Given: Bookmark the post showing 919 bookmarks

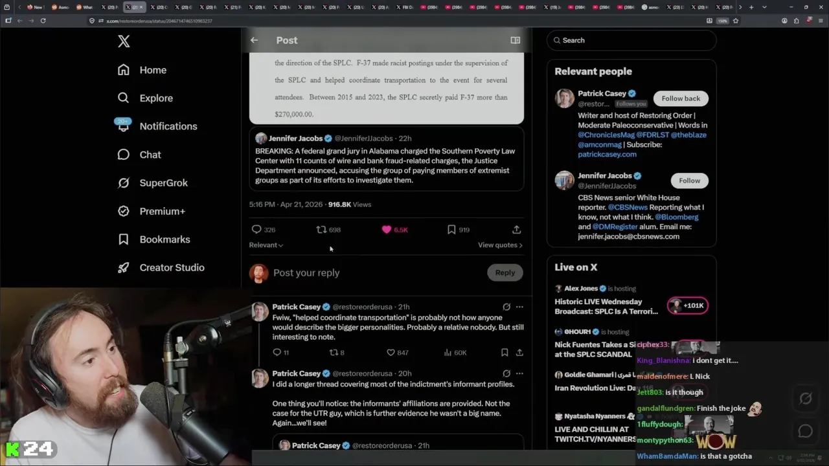Looking at the screenshot, I should pos(458,230).
